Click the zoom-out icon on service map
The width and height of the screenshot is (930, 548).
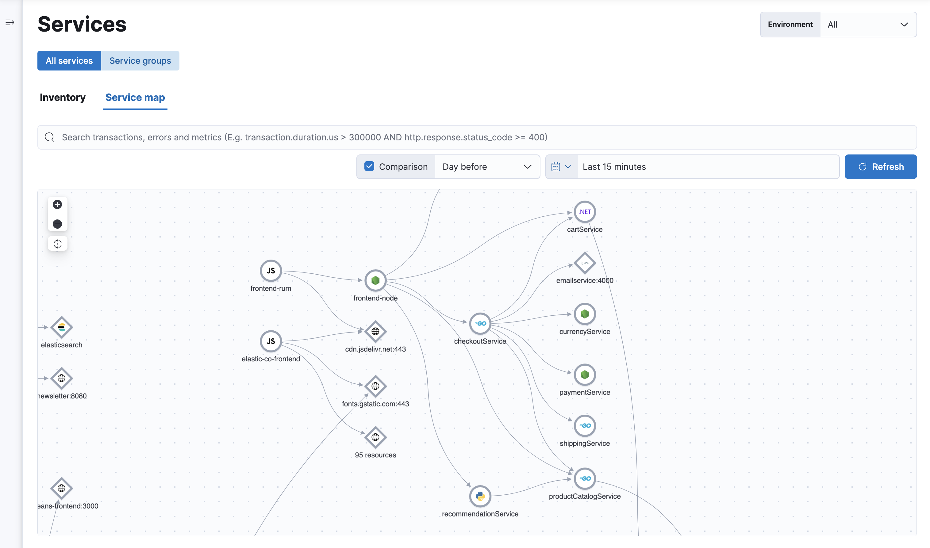[57, 224]
